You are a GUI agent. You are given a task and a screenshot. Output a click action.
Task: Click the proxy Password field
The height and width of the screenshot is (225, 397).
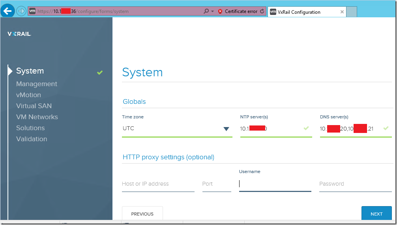click(356, 184)
